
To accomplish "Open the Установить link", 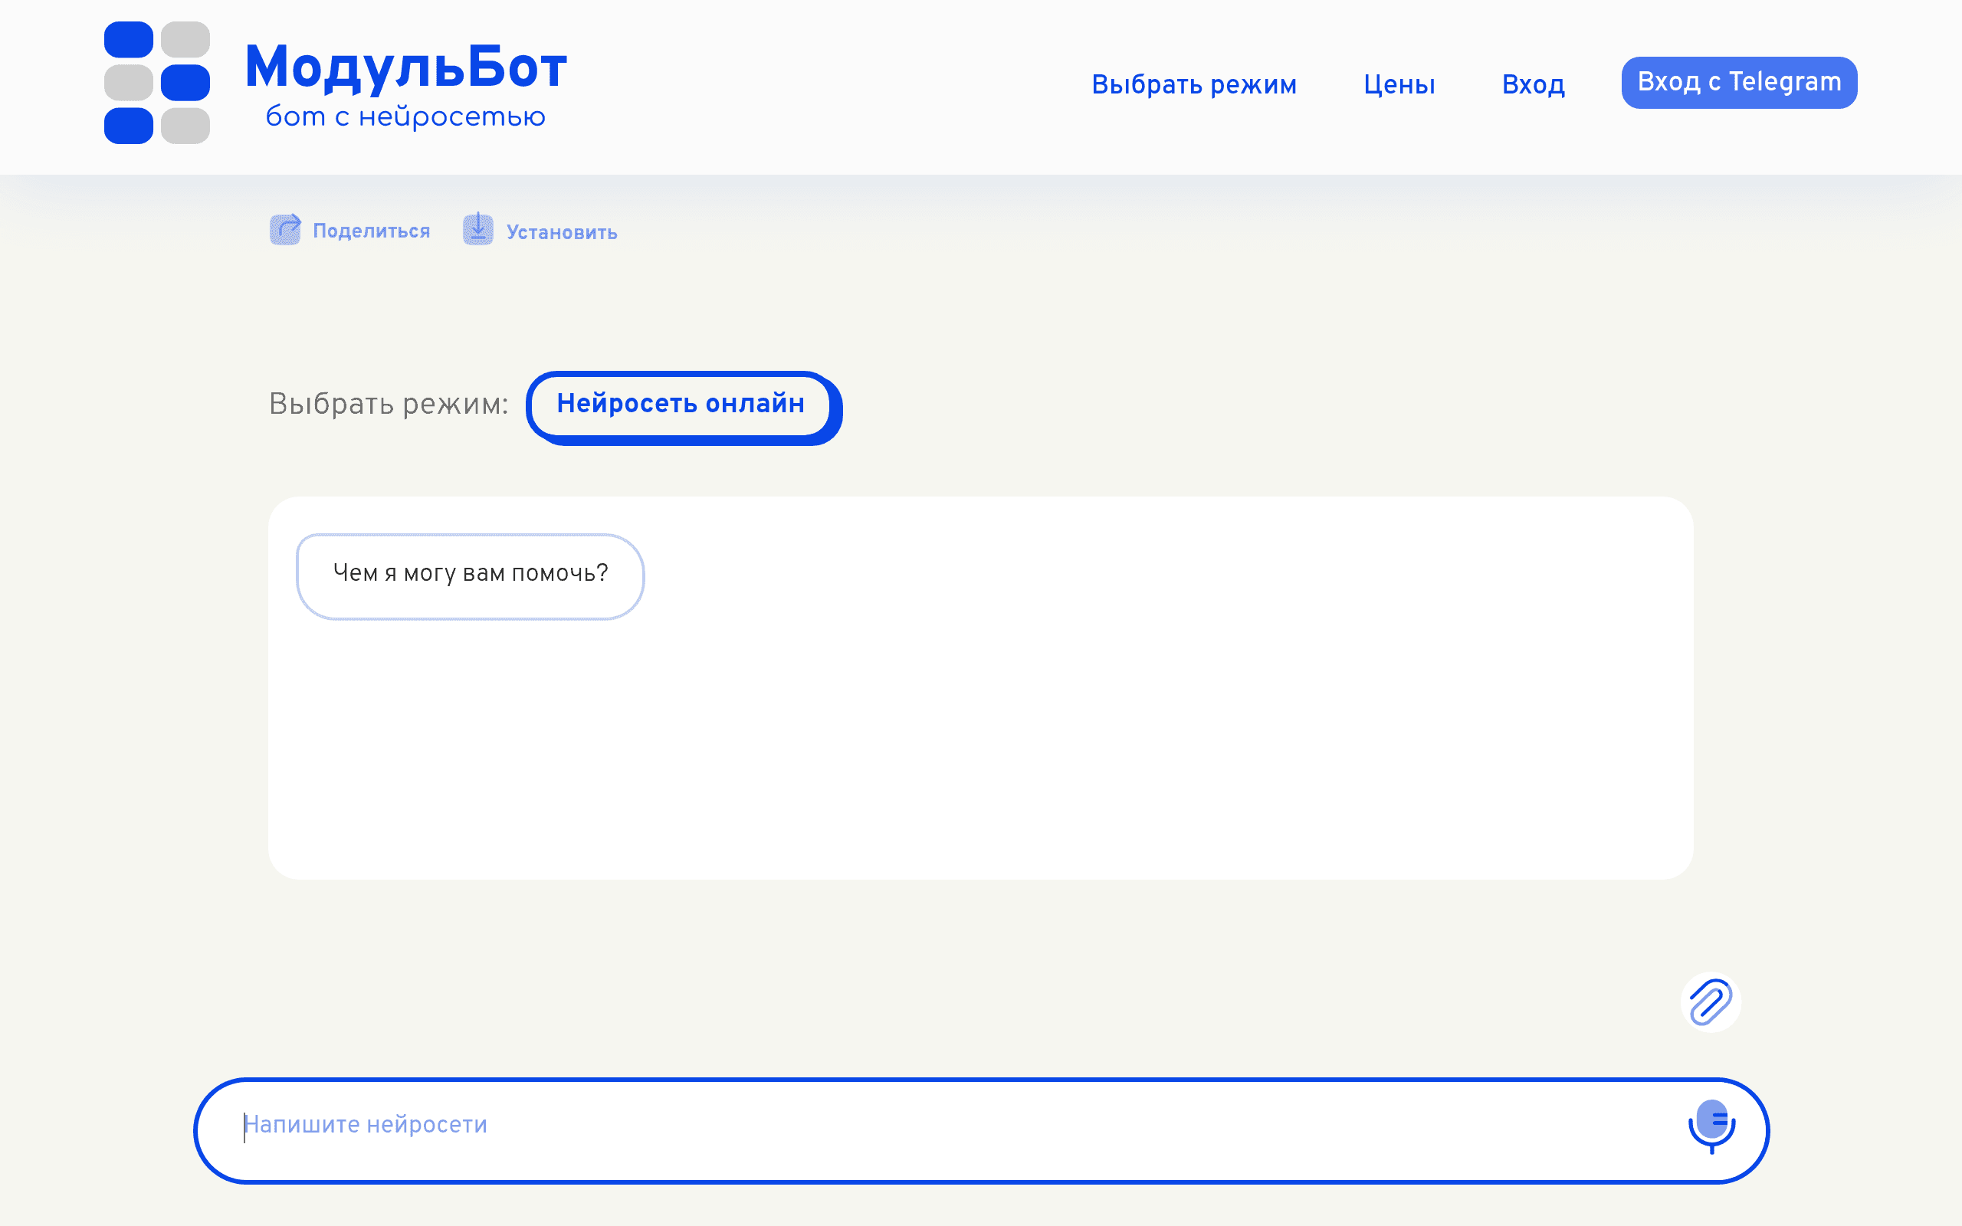I will (562, 233).
